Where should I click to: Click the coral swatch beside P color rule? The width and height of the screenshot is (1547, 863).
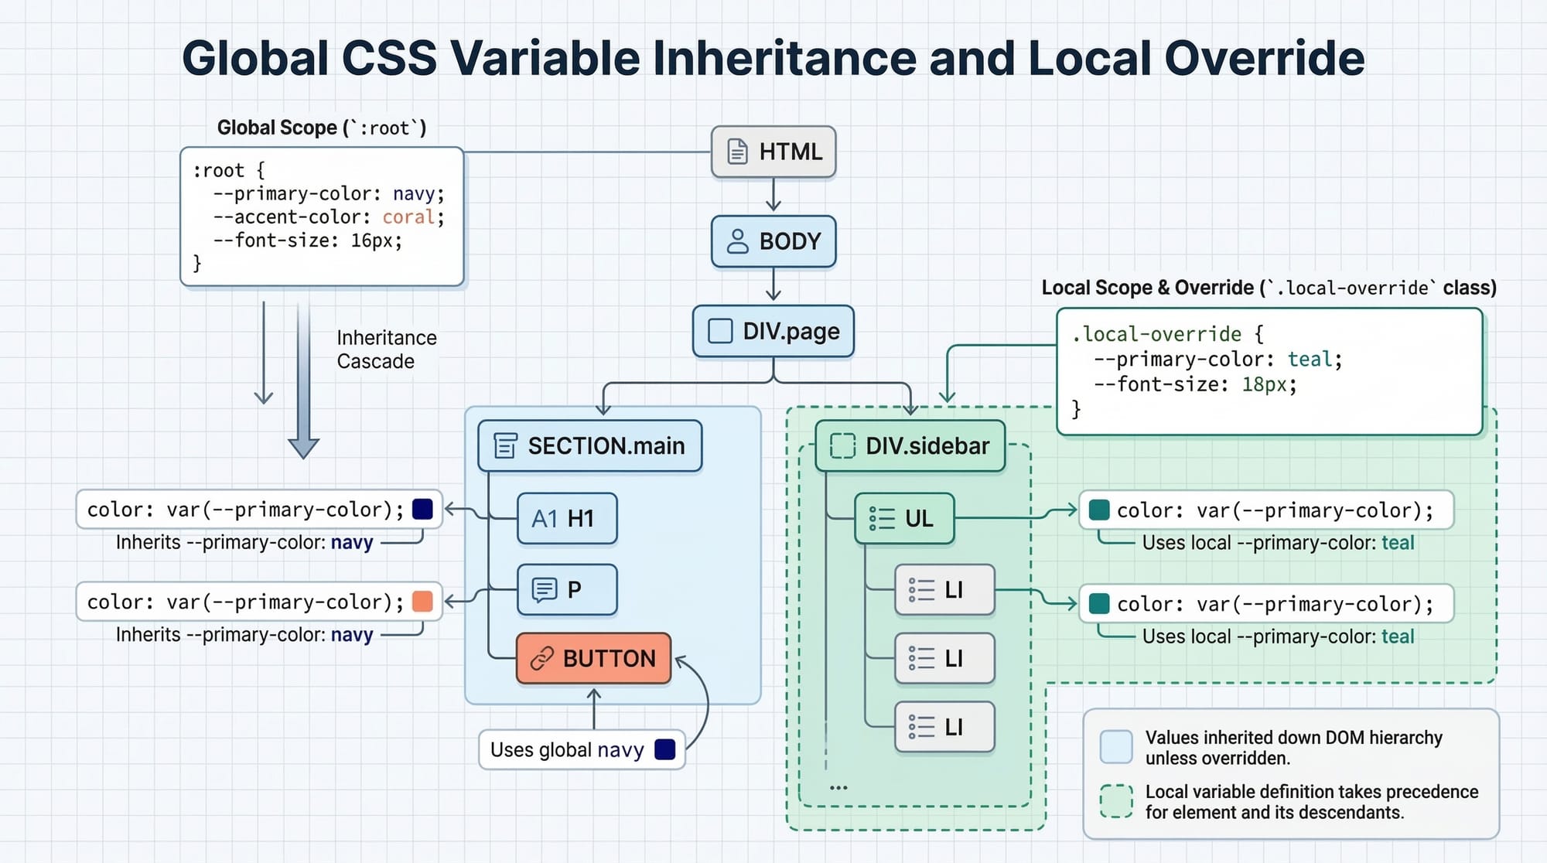(x=422, y=602)
